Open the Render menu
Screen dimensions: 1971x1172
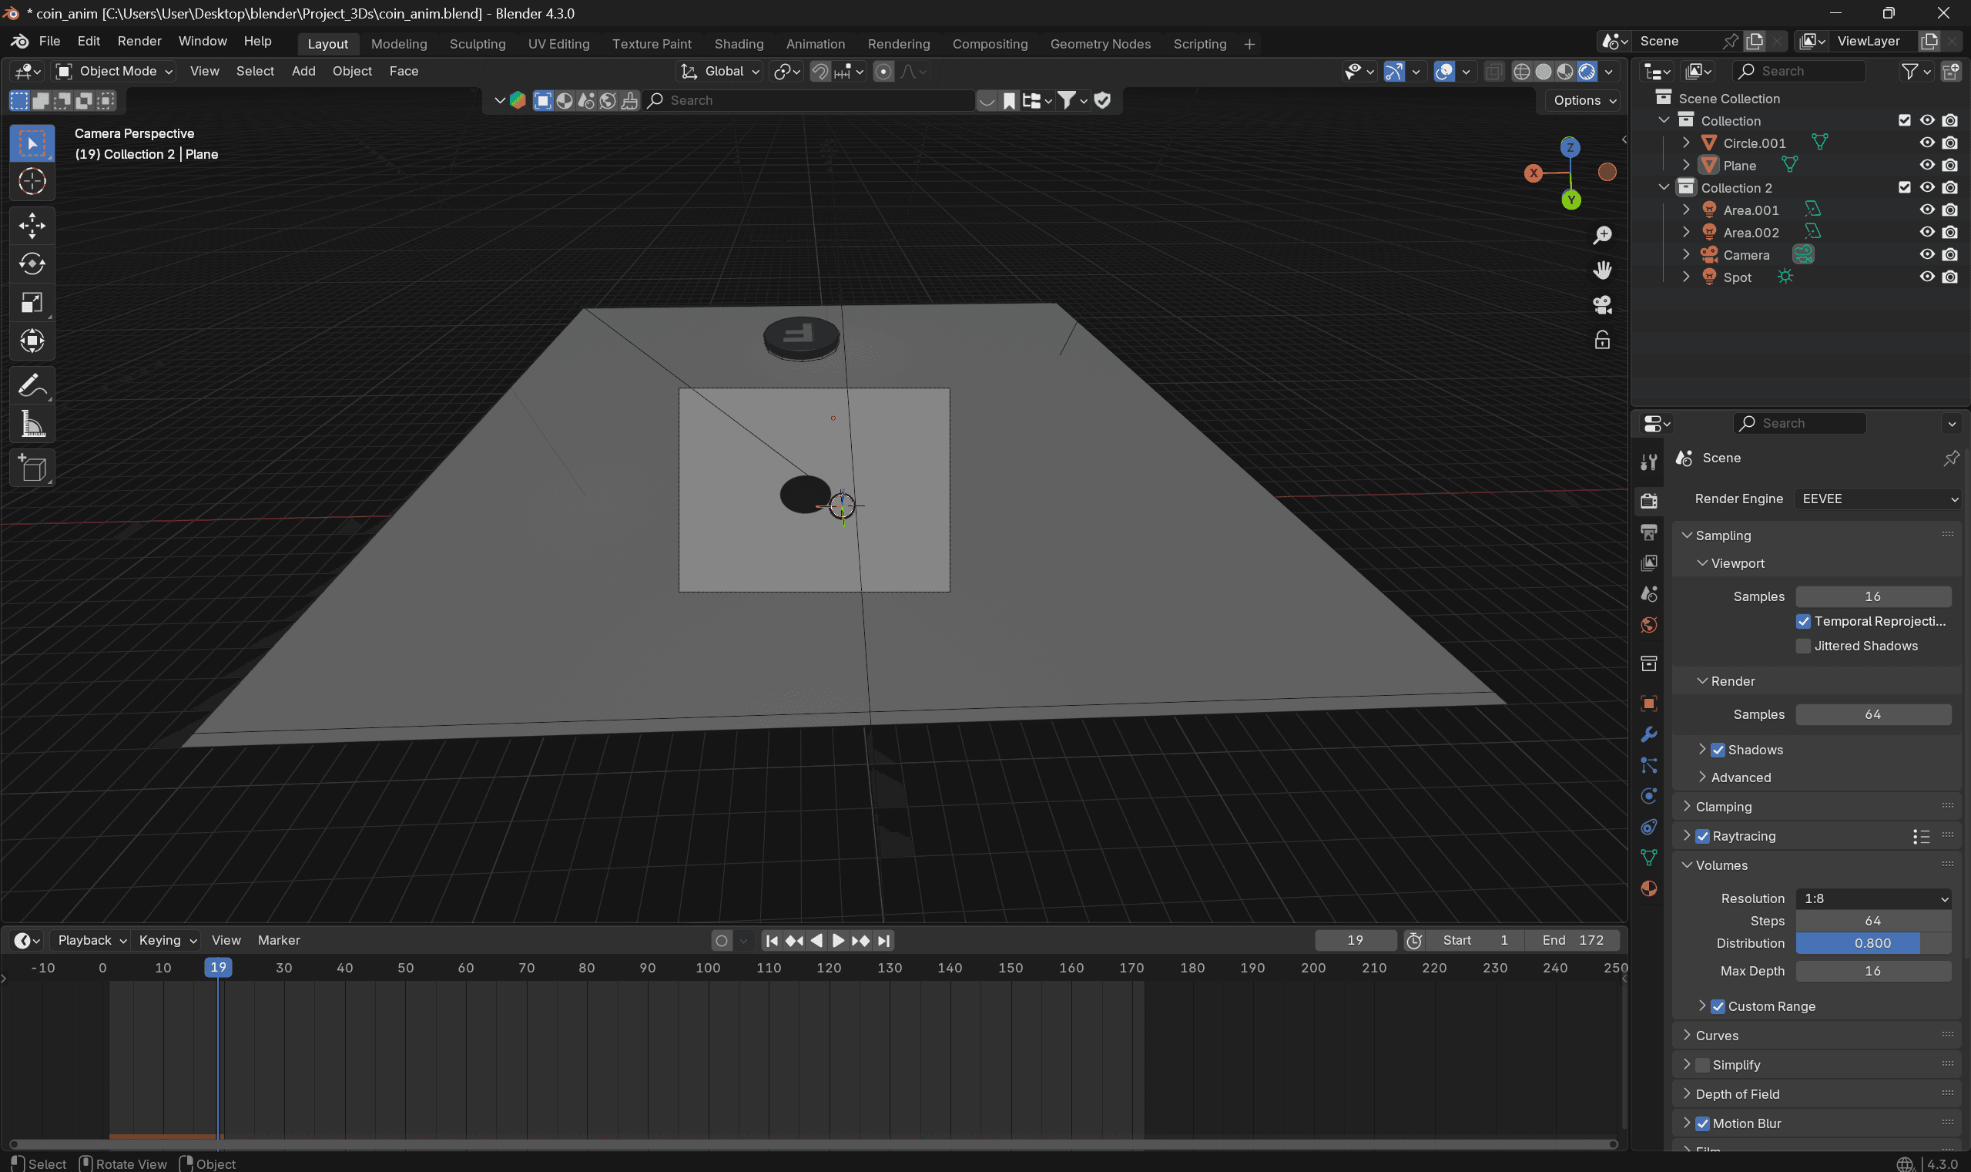[139, 41]
